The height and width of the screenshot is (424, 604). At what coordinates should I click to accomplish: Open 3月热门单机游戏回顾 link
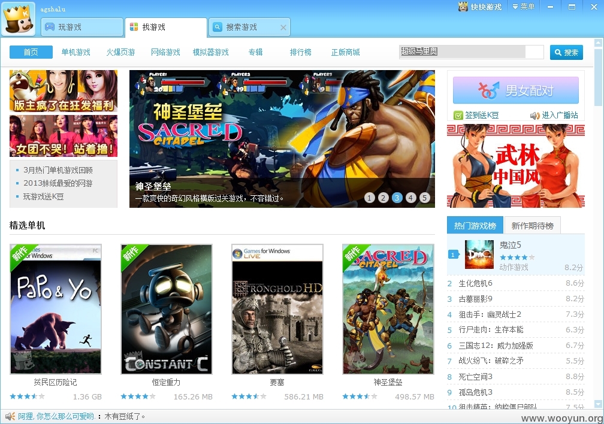point(58,170)
